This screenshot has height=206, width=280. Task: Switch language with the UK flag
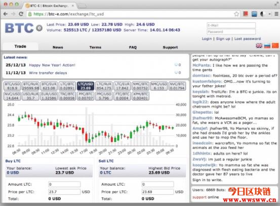coord(259,46)
